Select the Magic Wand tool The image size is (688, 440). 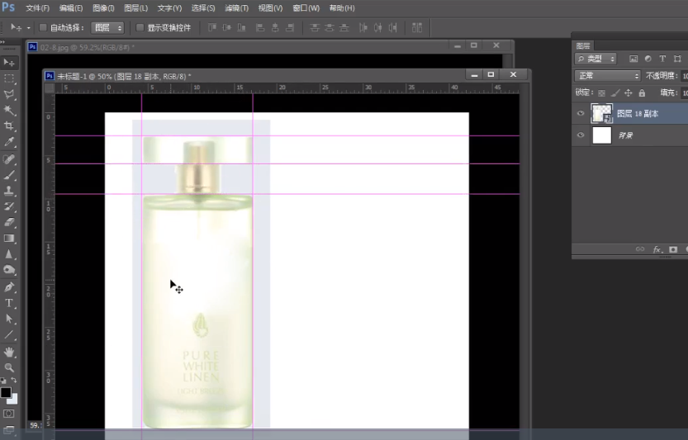(9, 110)
